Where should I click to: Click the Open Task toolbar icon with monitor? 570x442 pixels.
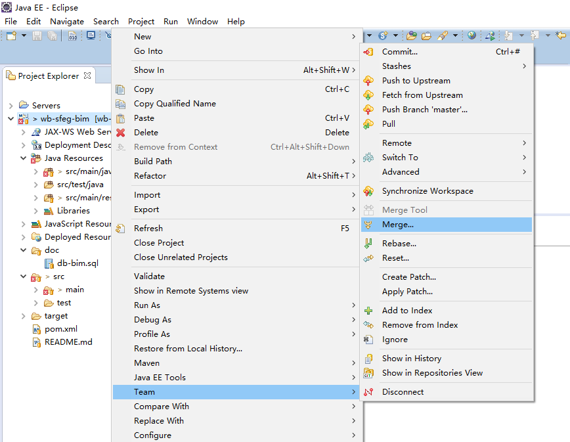point(91,35)
